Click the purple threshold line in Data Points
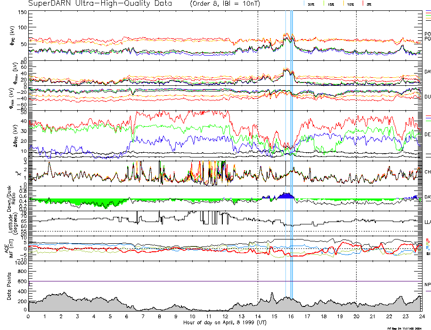The width and height of the screenshot is (431, 330). [x=188, y=281]
